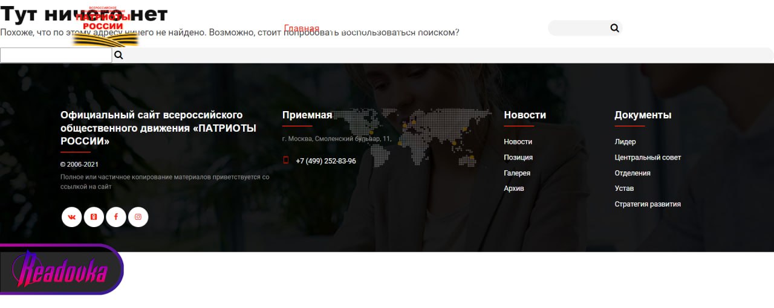This screenshot has height=308, width=774.
Task: Click the Instagram icon in footer
Action: tap(138, 217)
